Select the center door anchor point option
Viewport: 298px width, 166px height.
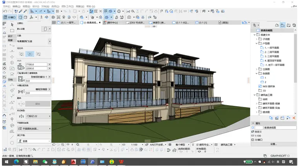[x=30, y=54]
